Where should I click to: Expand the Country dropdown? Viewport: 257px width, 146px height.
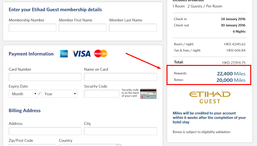(90, 145)
